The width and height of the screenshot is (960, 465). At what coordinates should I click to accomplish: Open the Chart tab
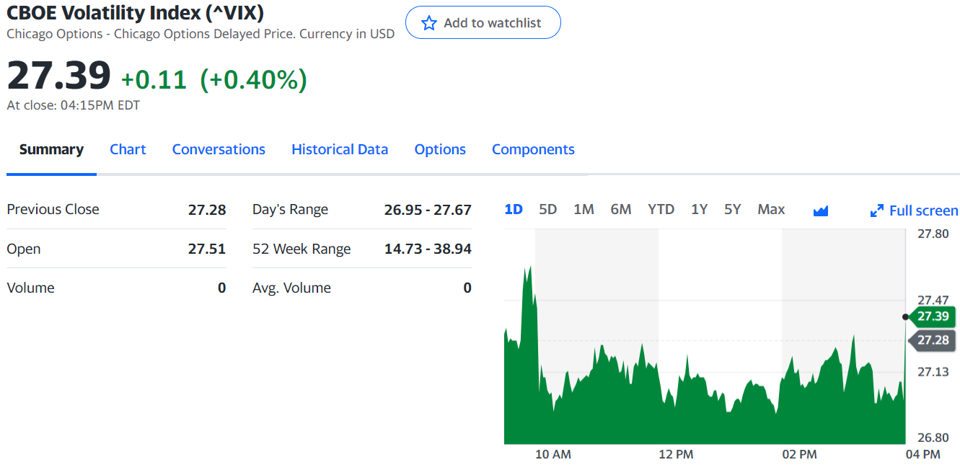(x=128, y=149)
